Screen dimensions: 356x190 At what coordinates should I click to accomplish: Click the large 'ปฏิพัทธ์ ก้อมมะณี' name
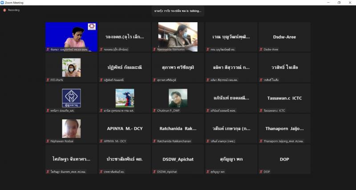tap(125, 68)
